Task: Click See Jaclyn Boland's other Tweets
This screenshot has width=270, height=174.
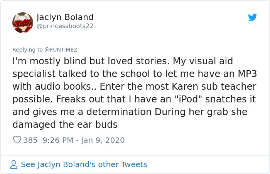Action: pyautogui.click(x=84, y=165)
